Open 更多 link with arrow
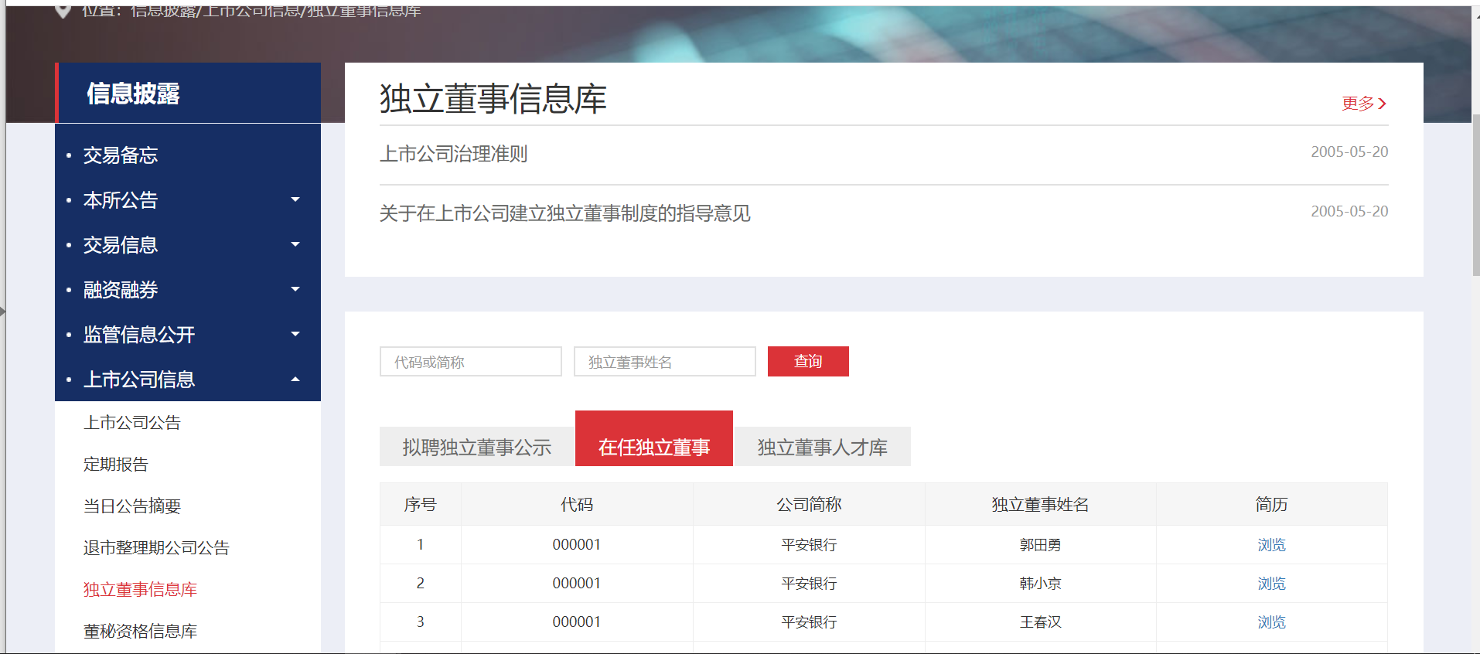The width and height of the screenshot is (1480, 654). click(1364, 104)
